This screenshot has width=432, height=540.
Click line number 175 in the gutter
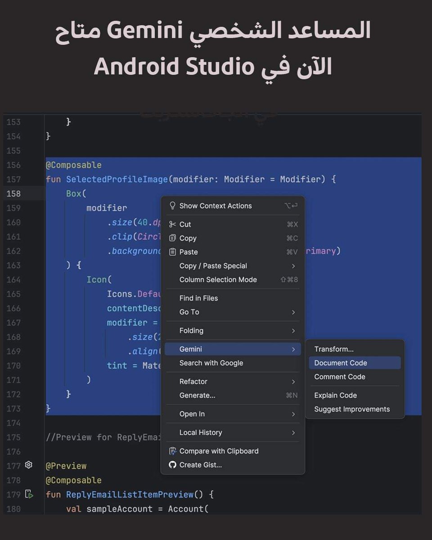click(13, 437)
